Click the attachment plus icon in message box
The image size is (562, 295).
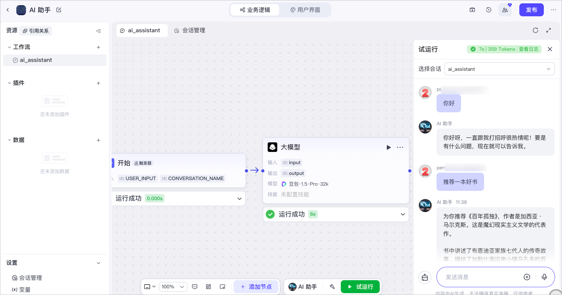[x=527, y=277]
